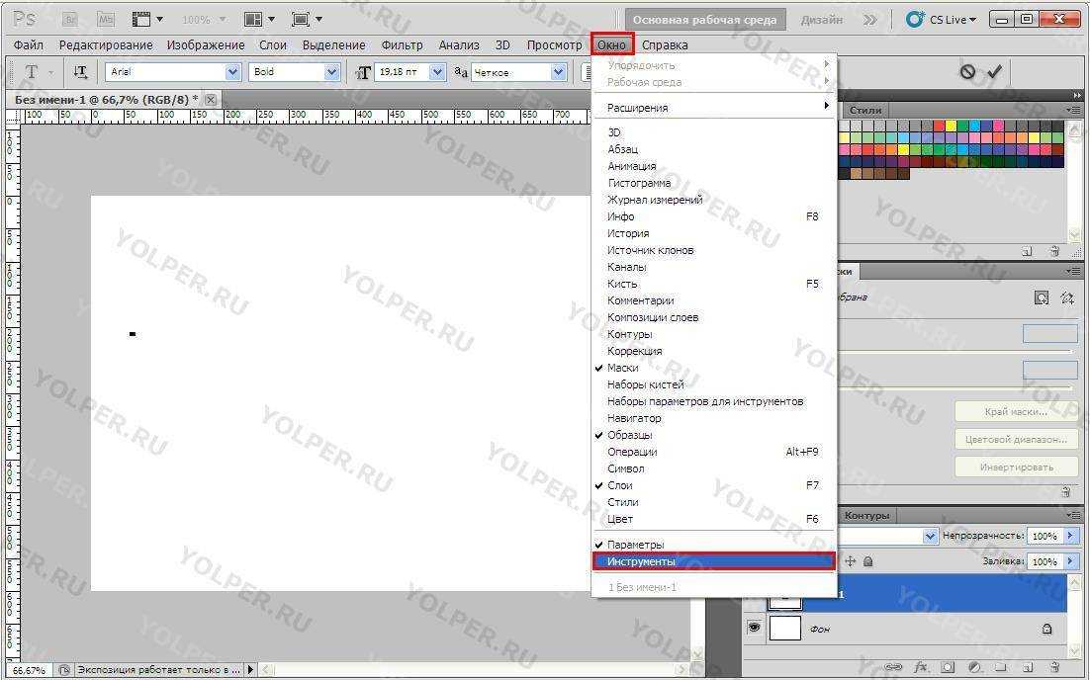Image resolution: width=1090 pixels, height=680 pixels.
Task: Click the screen mode icon
Action: click(x=301, y=20)
